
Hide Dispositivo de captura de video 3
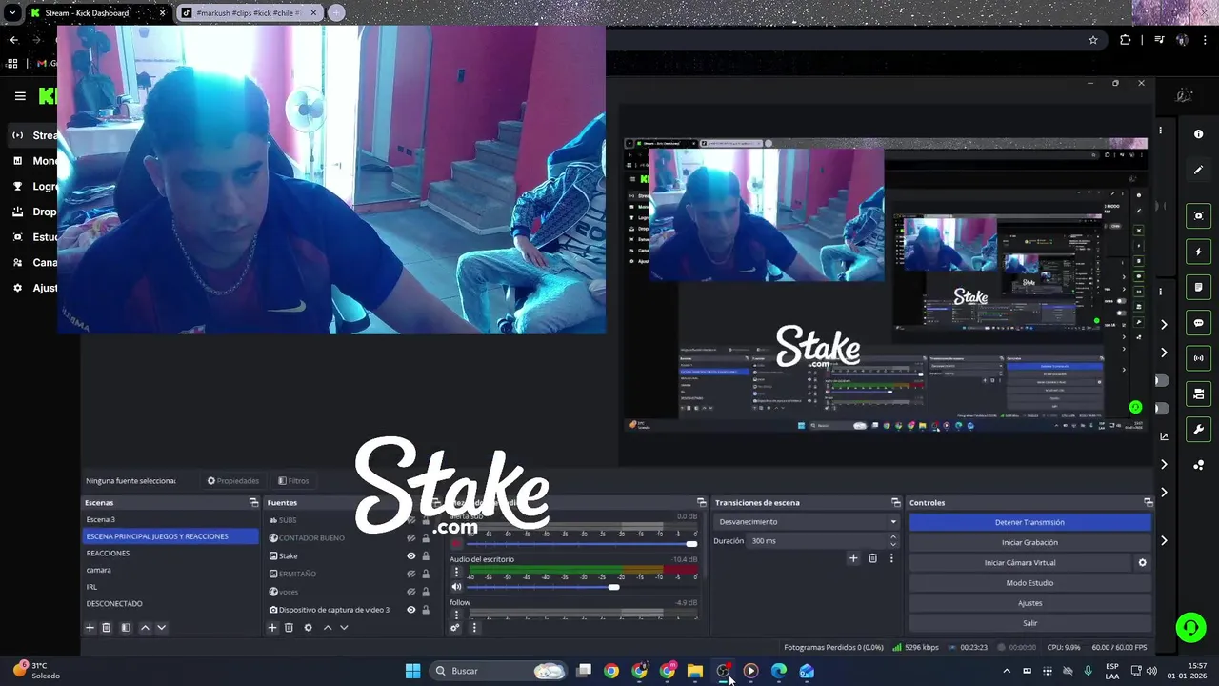(x=411, y=610)
